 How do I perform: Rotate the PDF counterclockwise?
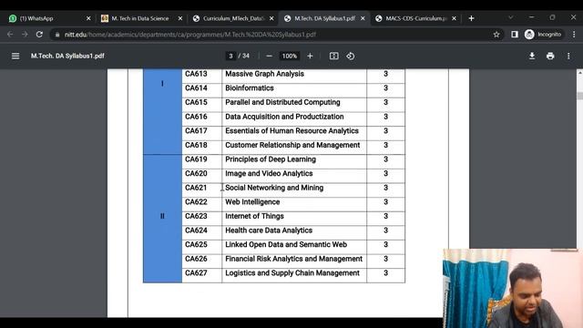click(350, 56)
